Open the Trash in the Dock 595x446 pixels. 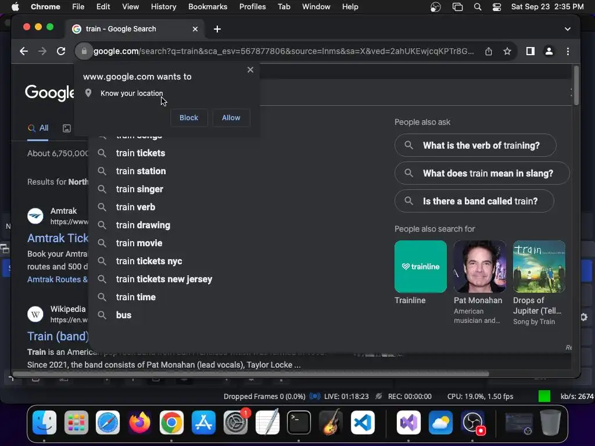(550, 423)
